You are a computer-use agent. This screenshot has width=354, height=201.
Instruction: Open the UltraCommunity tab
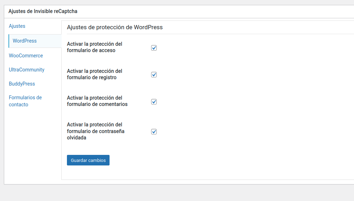(27, 70)
